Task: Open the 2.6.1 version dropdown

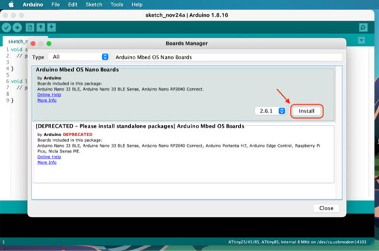Action: coord(270,111)
